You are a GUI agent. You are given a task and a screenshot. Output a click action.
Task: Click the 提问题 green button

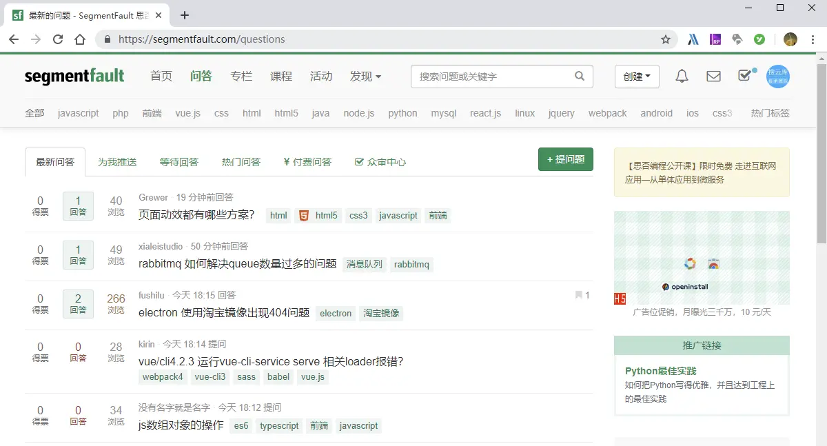566,159
